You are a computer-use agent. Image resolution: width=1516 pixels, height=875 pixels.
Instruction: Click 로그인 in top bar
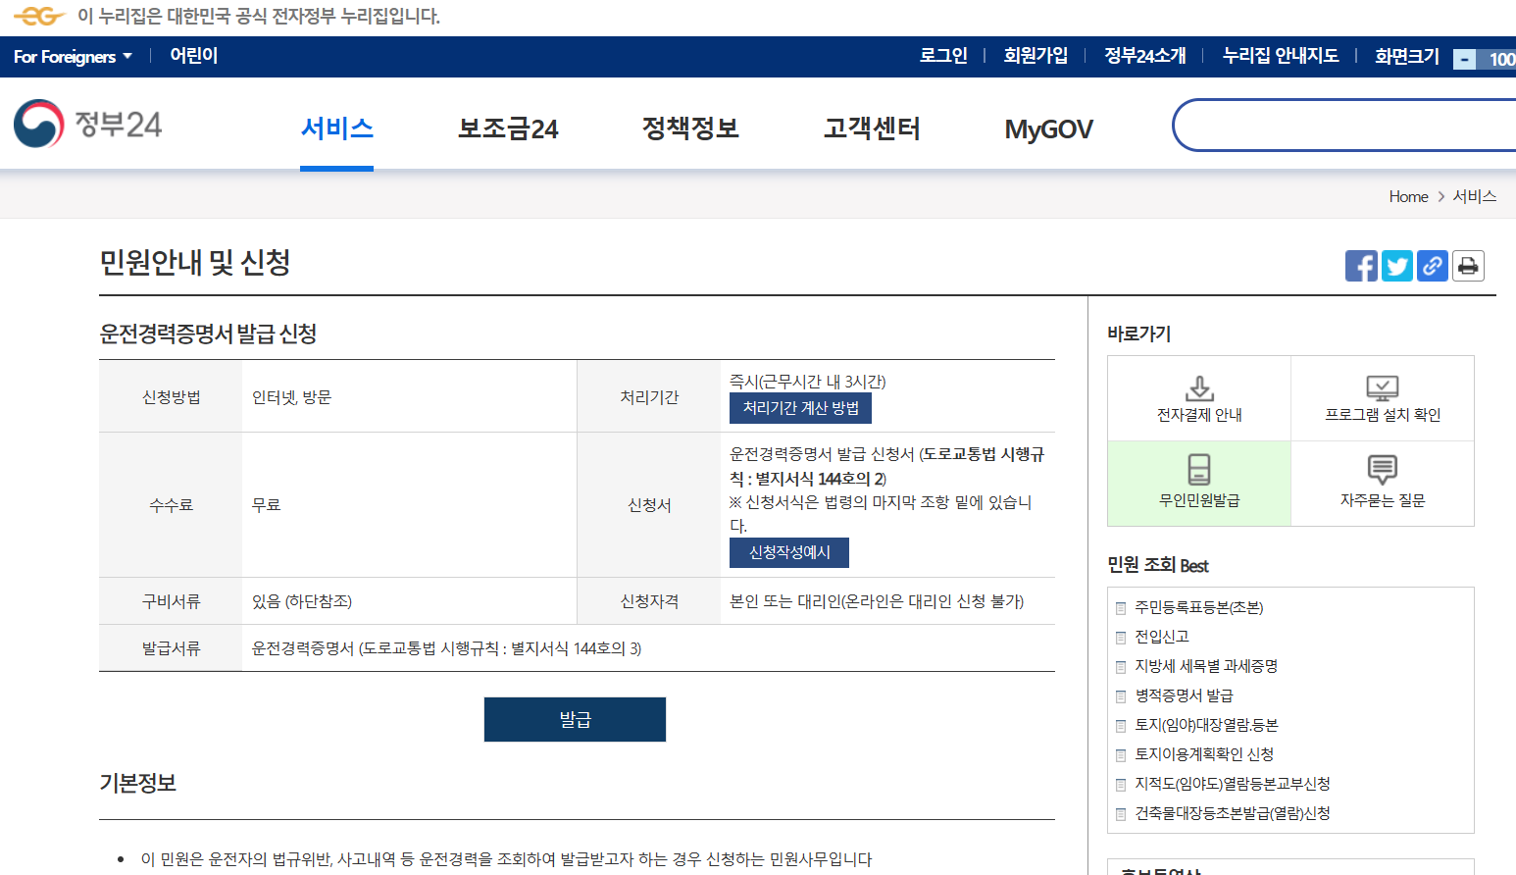(943, 56)
